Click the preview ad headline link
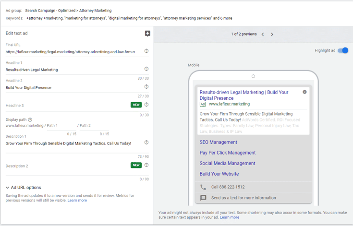 click(x=244, y=95)
